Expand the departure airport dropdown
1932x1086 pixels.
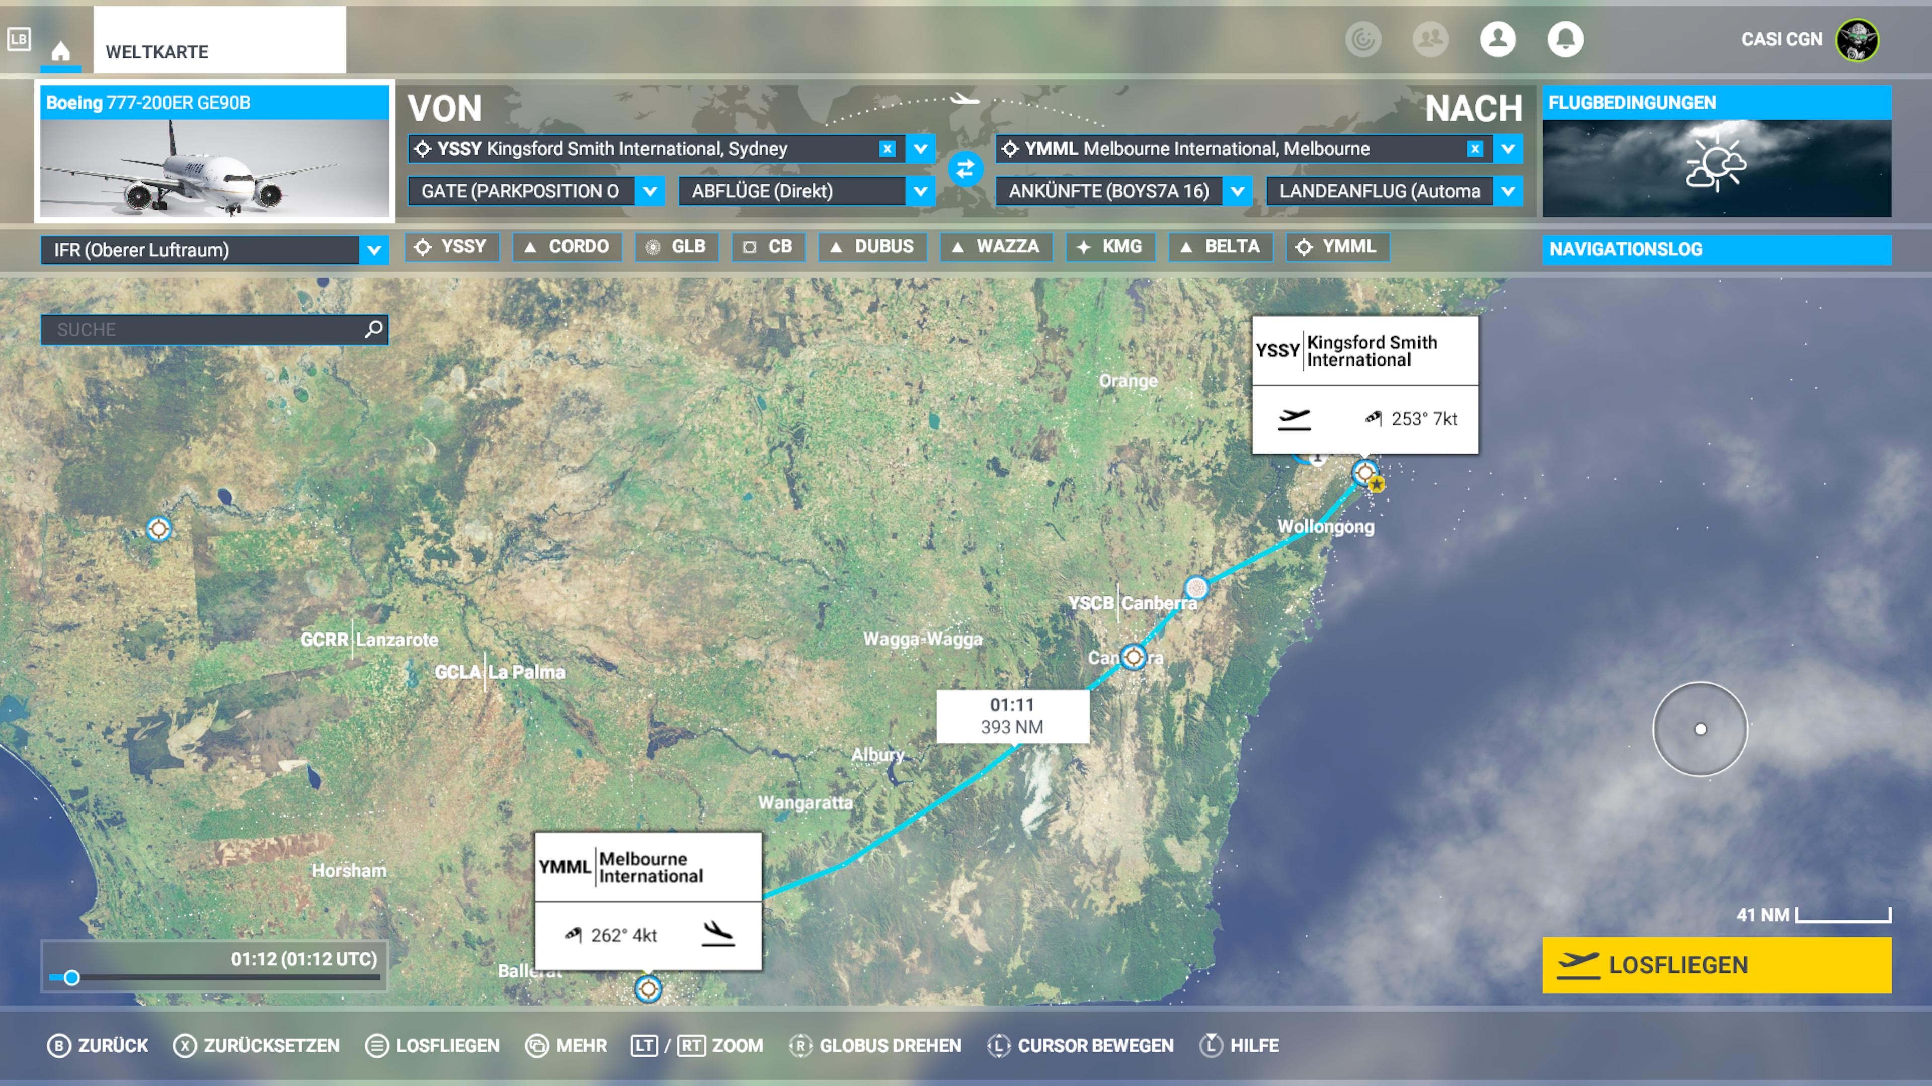(920, 148)
